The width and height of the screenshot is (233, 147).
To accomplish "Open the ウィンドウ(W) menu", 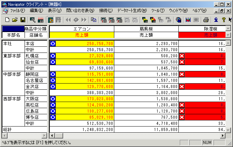I will (178, 11).
